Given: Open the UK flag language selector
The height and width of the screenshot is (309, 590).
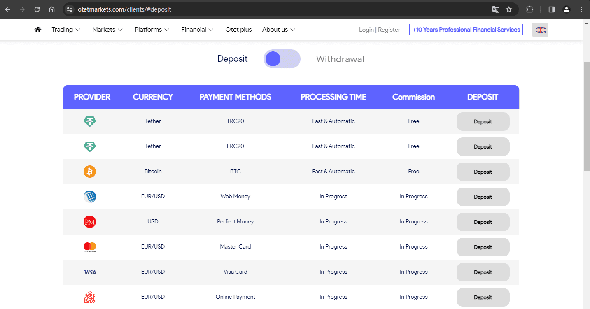Looking at the screenshot, I should tap(540, 30).
